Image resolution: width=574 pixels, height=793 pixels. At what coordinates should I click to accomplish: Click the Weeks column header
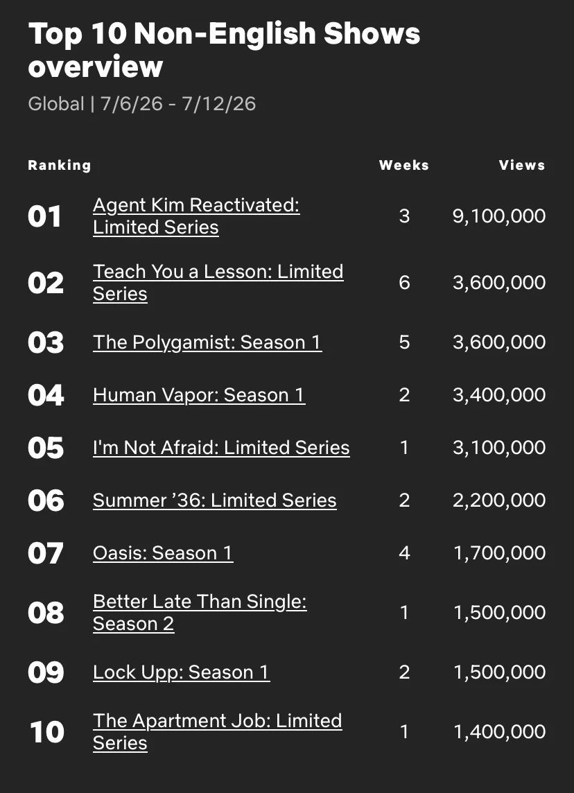[x=403, y=166]
